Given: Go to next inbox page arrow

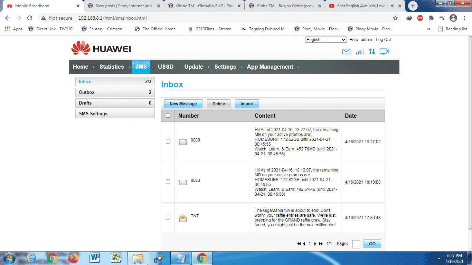Looking at the screenshot, I should coord(315,244).
